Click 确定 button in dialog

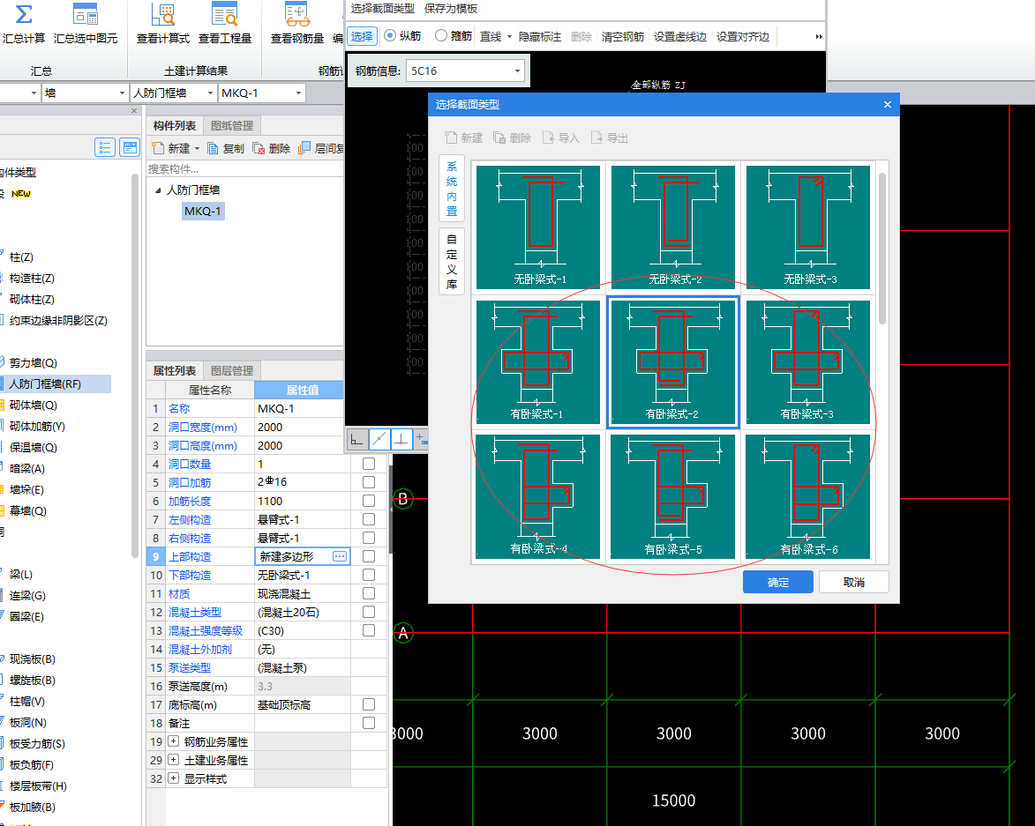click(x=777, y=582)
